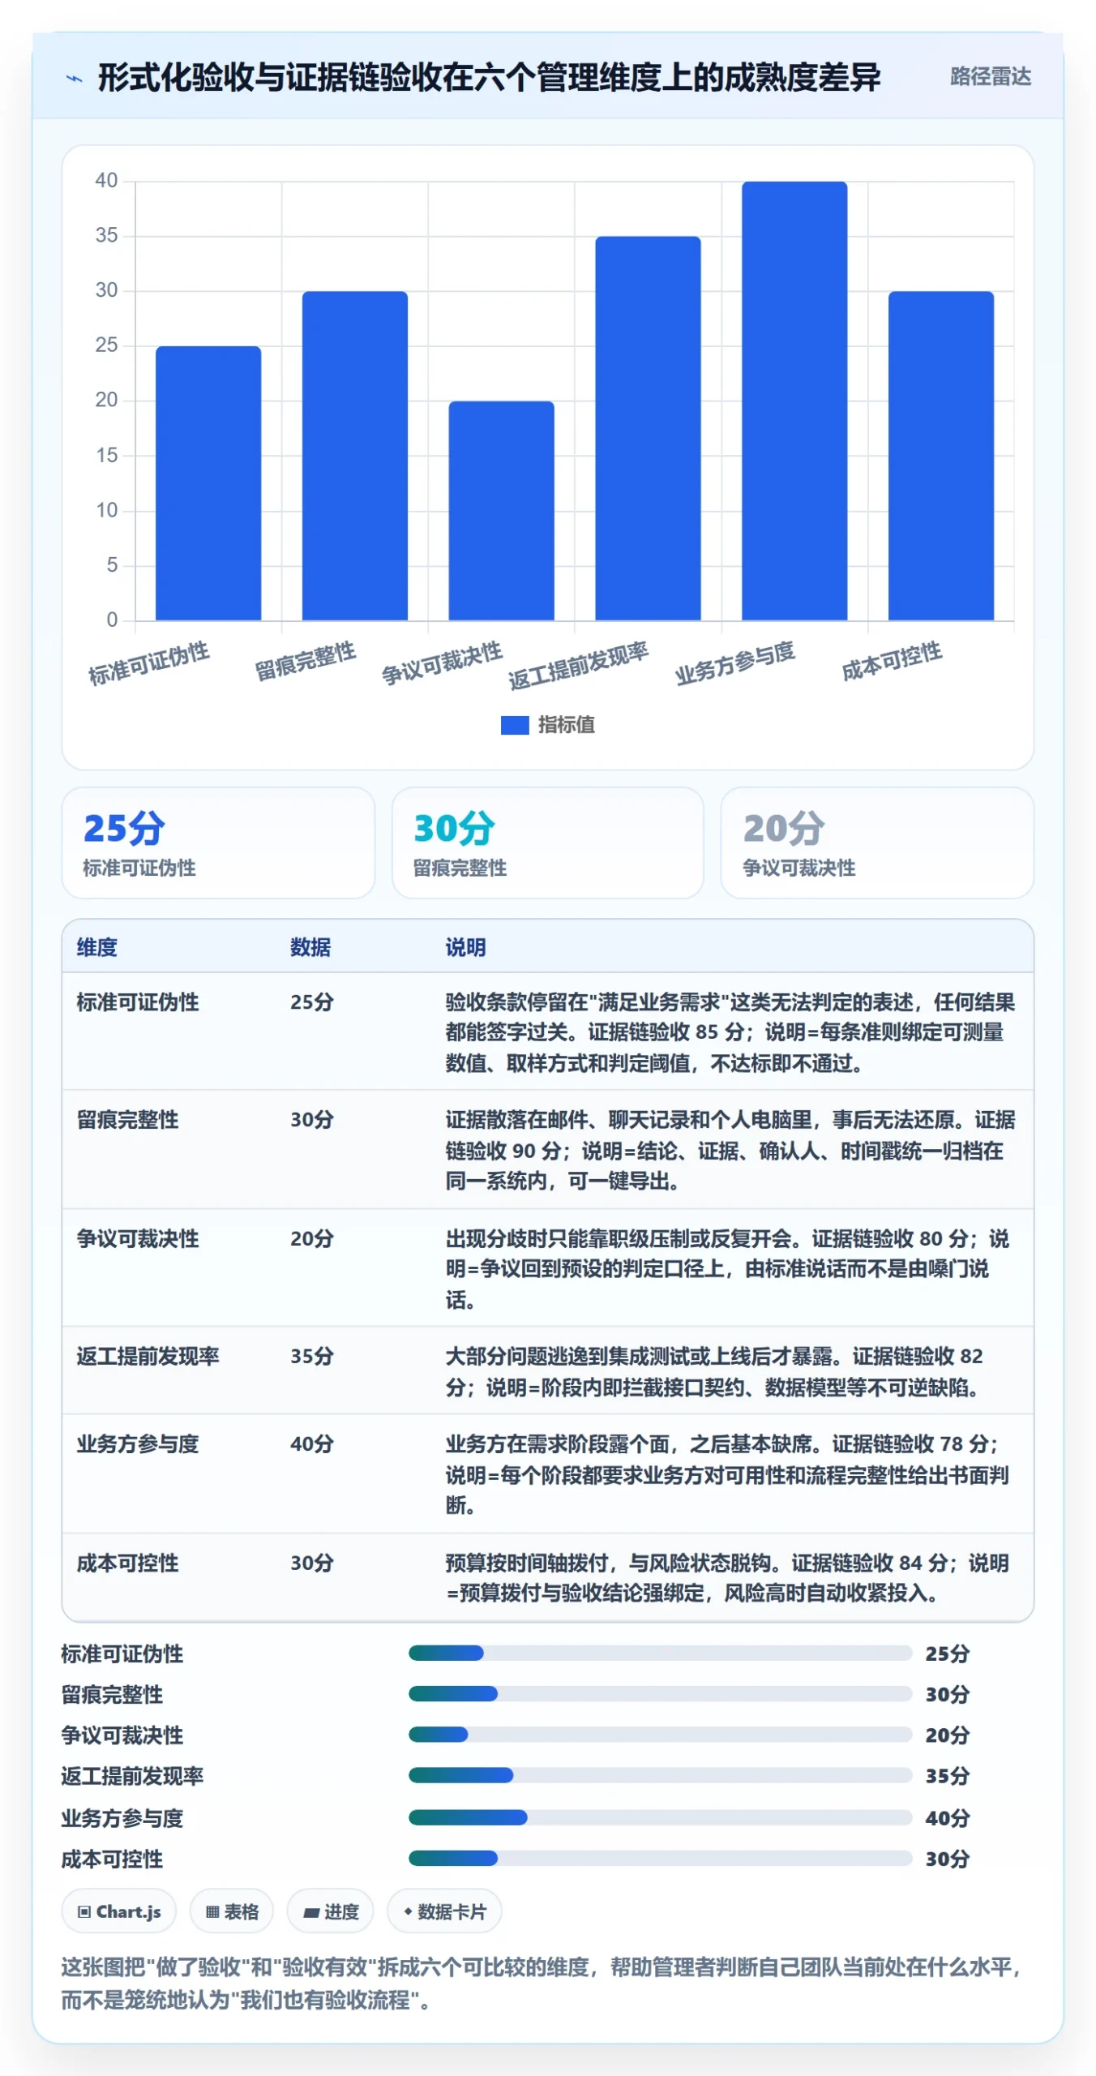Select the 返工提前发现率 table row cell
This screenshot has width=1096, height=2076.
pos(148,1357)
